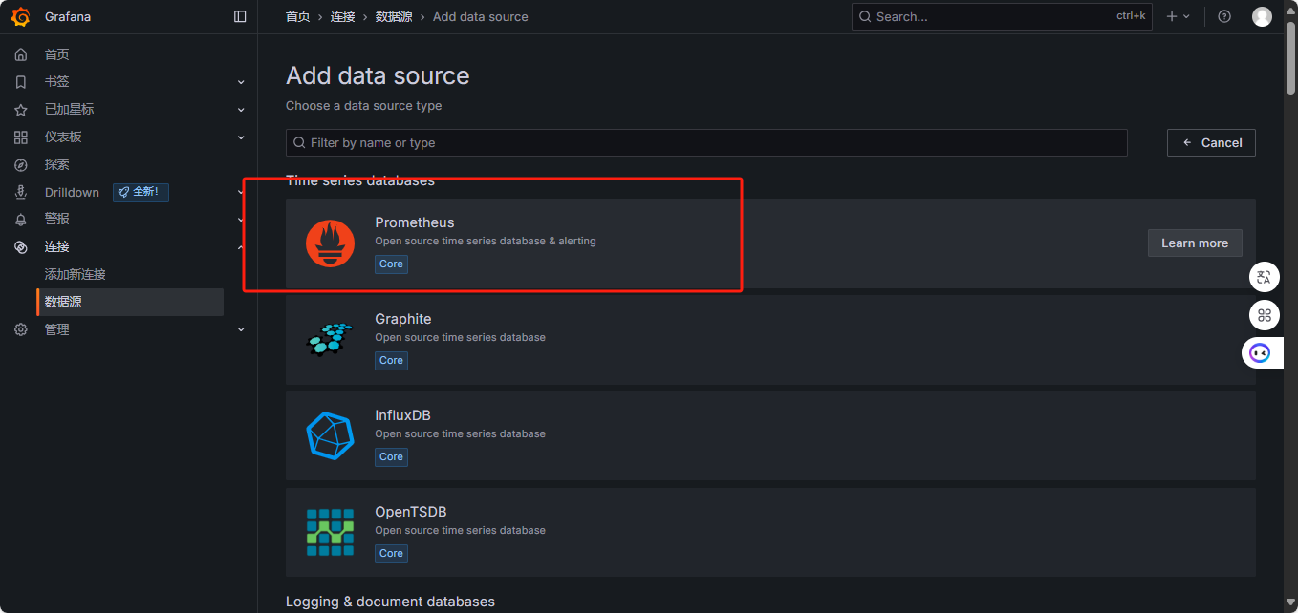Screen dimensions: 1298x613
Task: Click the OpenTSDB grid logo
Action: point(330,532)
